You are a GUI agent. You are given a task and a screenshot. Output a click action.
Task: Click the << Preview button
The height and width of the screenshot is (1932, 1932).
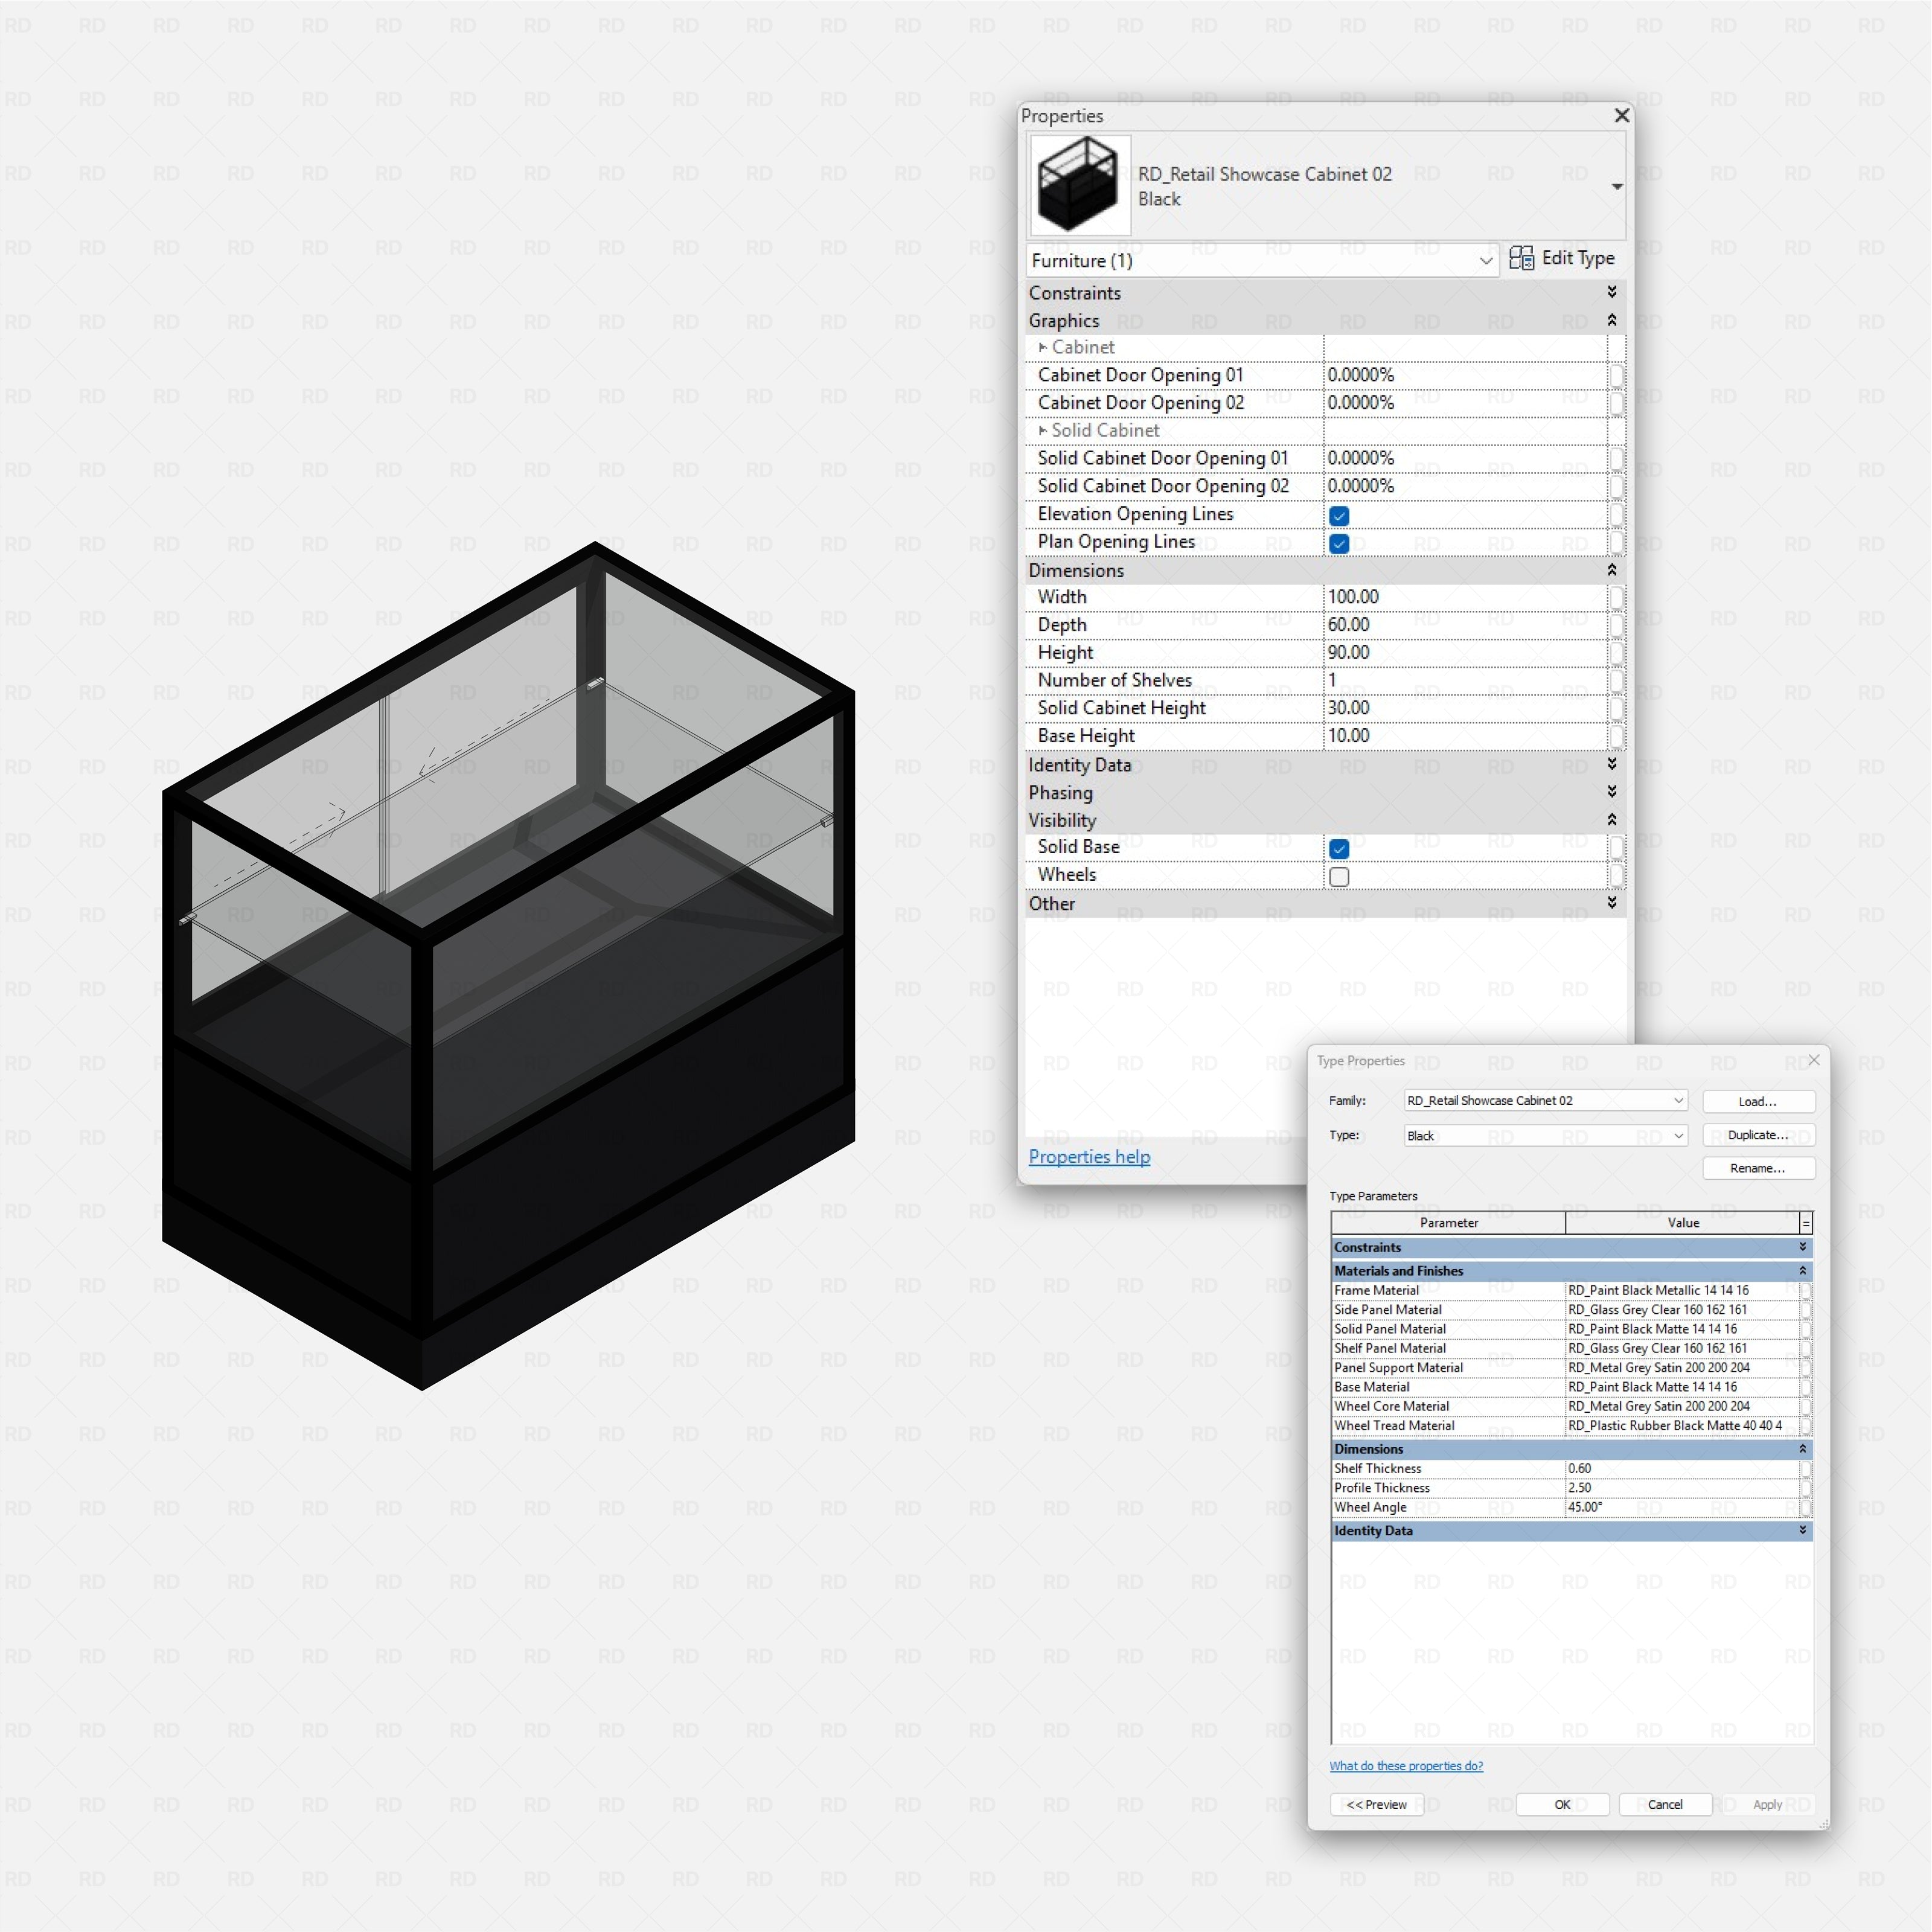[1377, 1804]
